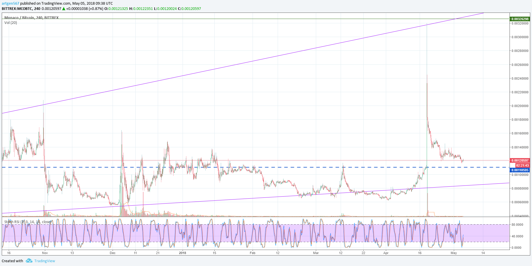Click the green up-arrow change indicator

coord(64,8)
